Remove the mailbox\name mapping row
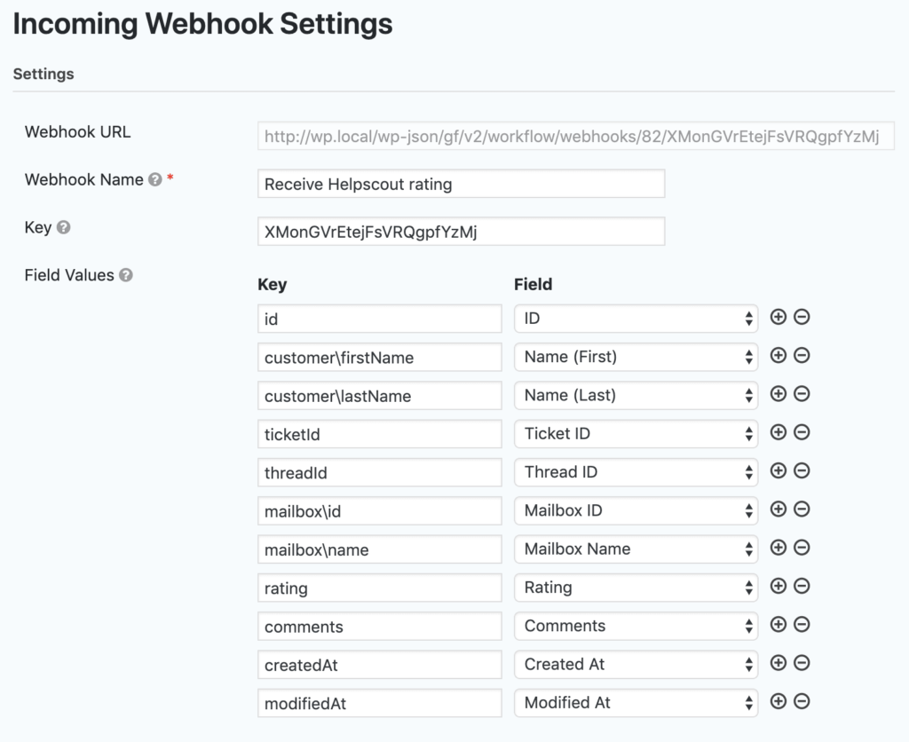 802,548
